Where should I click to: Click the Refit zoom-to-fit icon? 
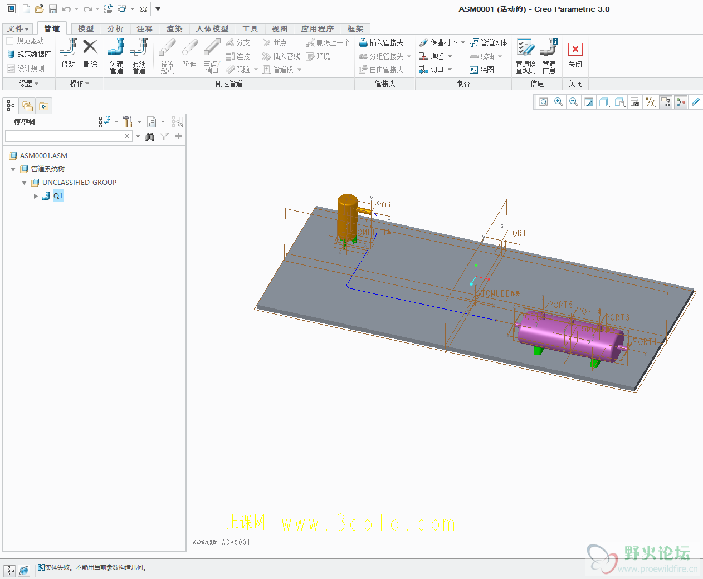pos(544,102)
